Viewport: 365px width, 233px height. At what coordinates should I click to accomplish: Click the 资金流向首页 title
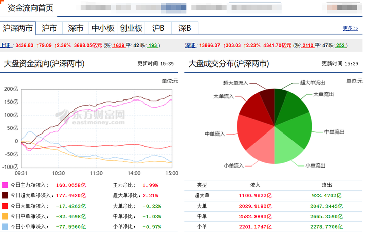point(30,8)
